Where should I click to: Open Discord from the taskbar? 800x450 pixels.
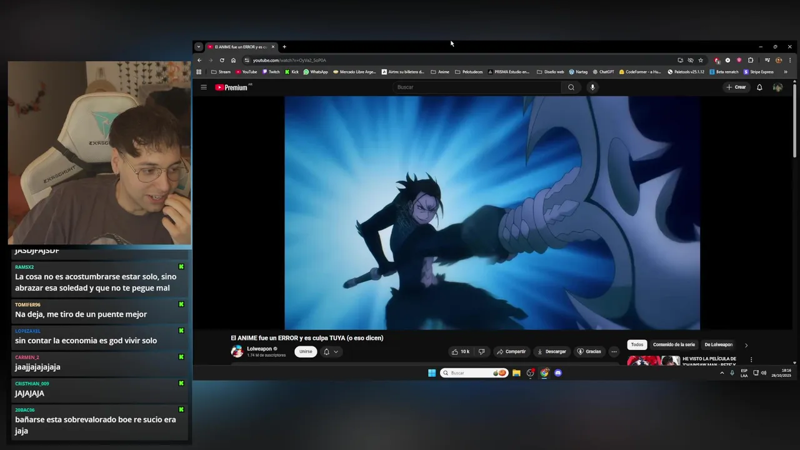pyautogui.click(x=558, y=373)
